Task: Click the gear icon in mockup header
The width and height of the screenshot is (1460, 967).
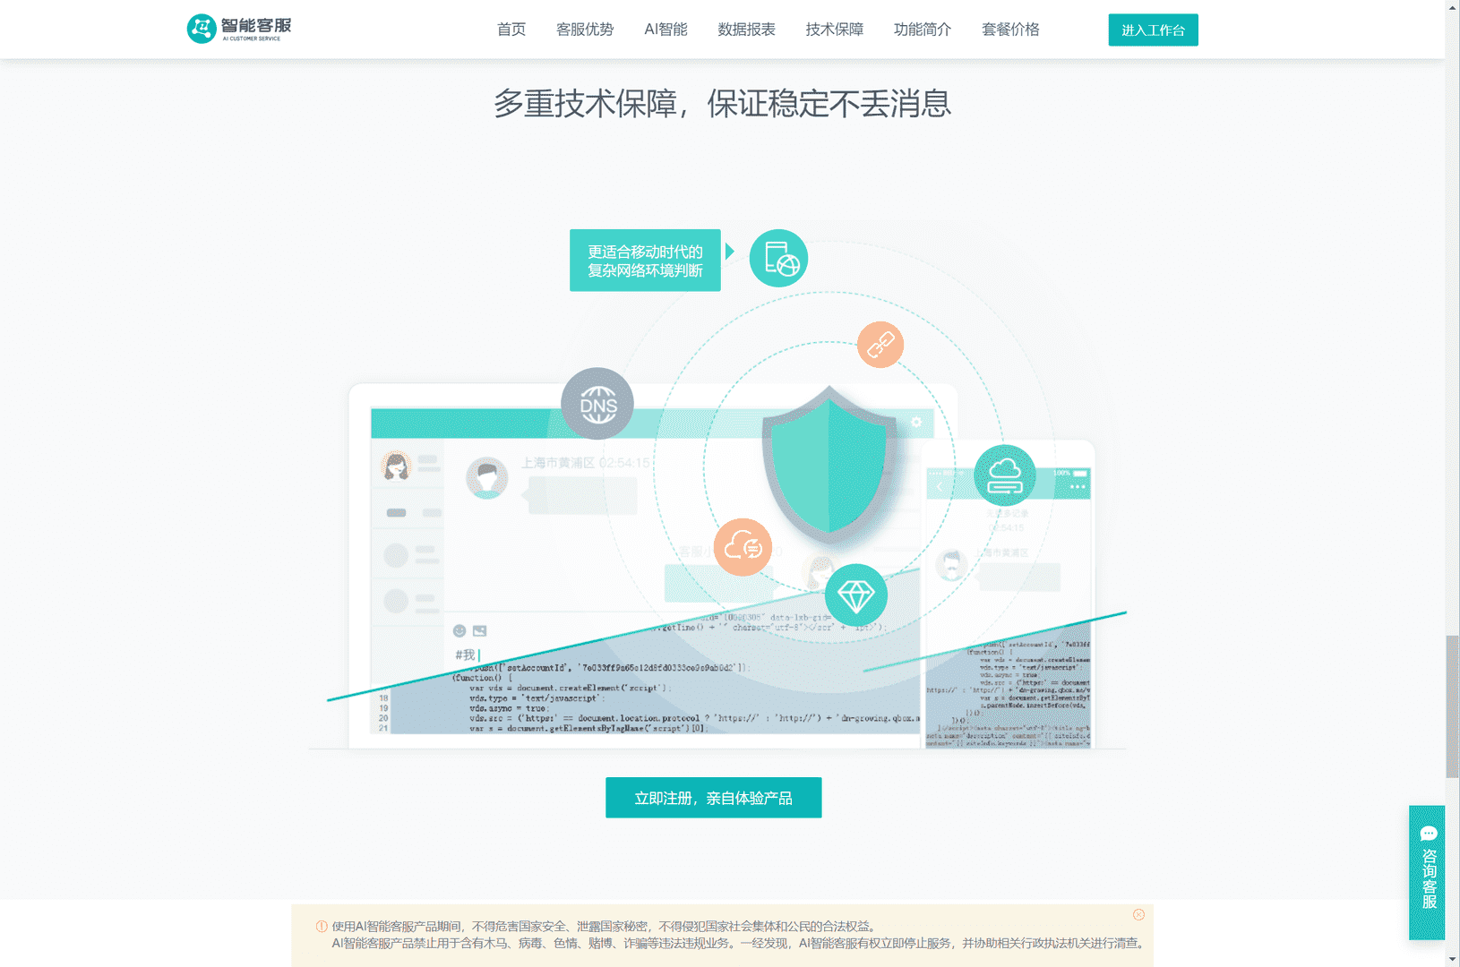Action: 916,422
